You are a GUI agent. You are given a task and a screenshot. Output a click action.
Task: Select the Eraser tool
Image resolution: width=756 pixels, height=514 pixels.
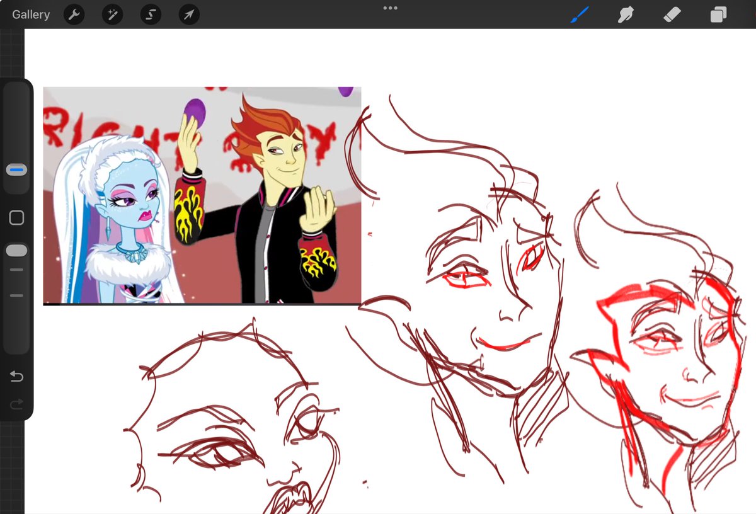coord(672,14)
